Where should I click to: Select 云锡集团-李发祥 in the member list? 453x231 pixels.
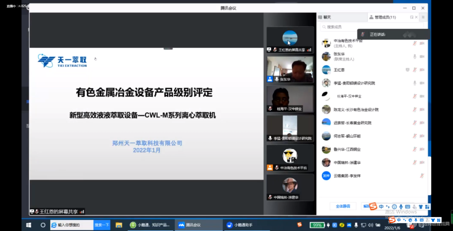(x=372, y=176)
